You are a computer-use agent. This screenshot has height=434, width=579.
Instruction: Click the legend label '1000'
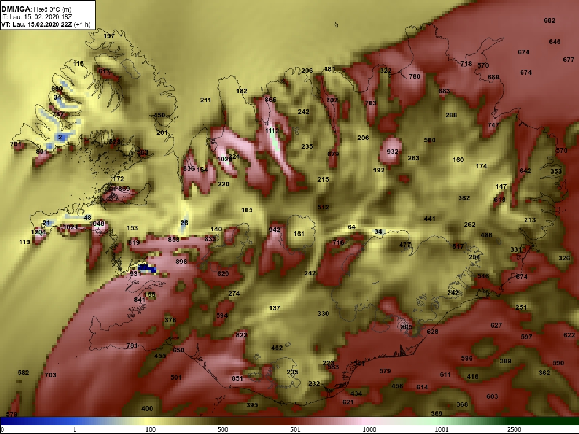tap(369, 429)
